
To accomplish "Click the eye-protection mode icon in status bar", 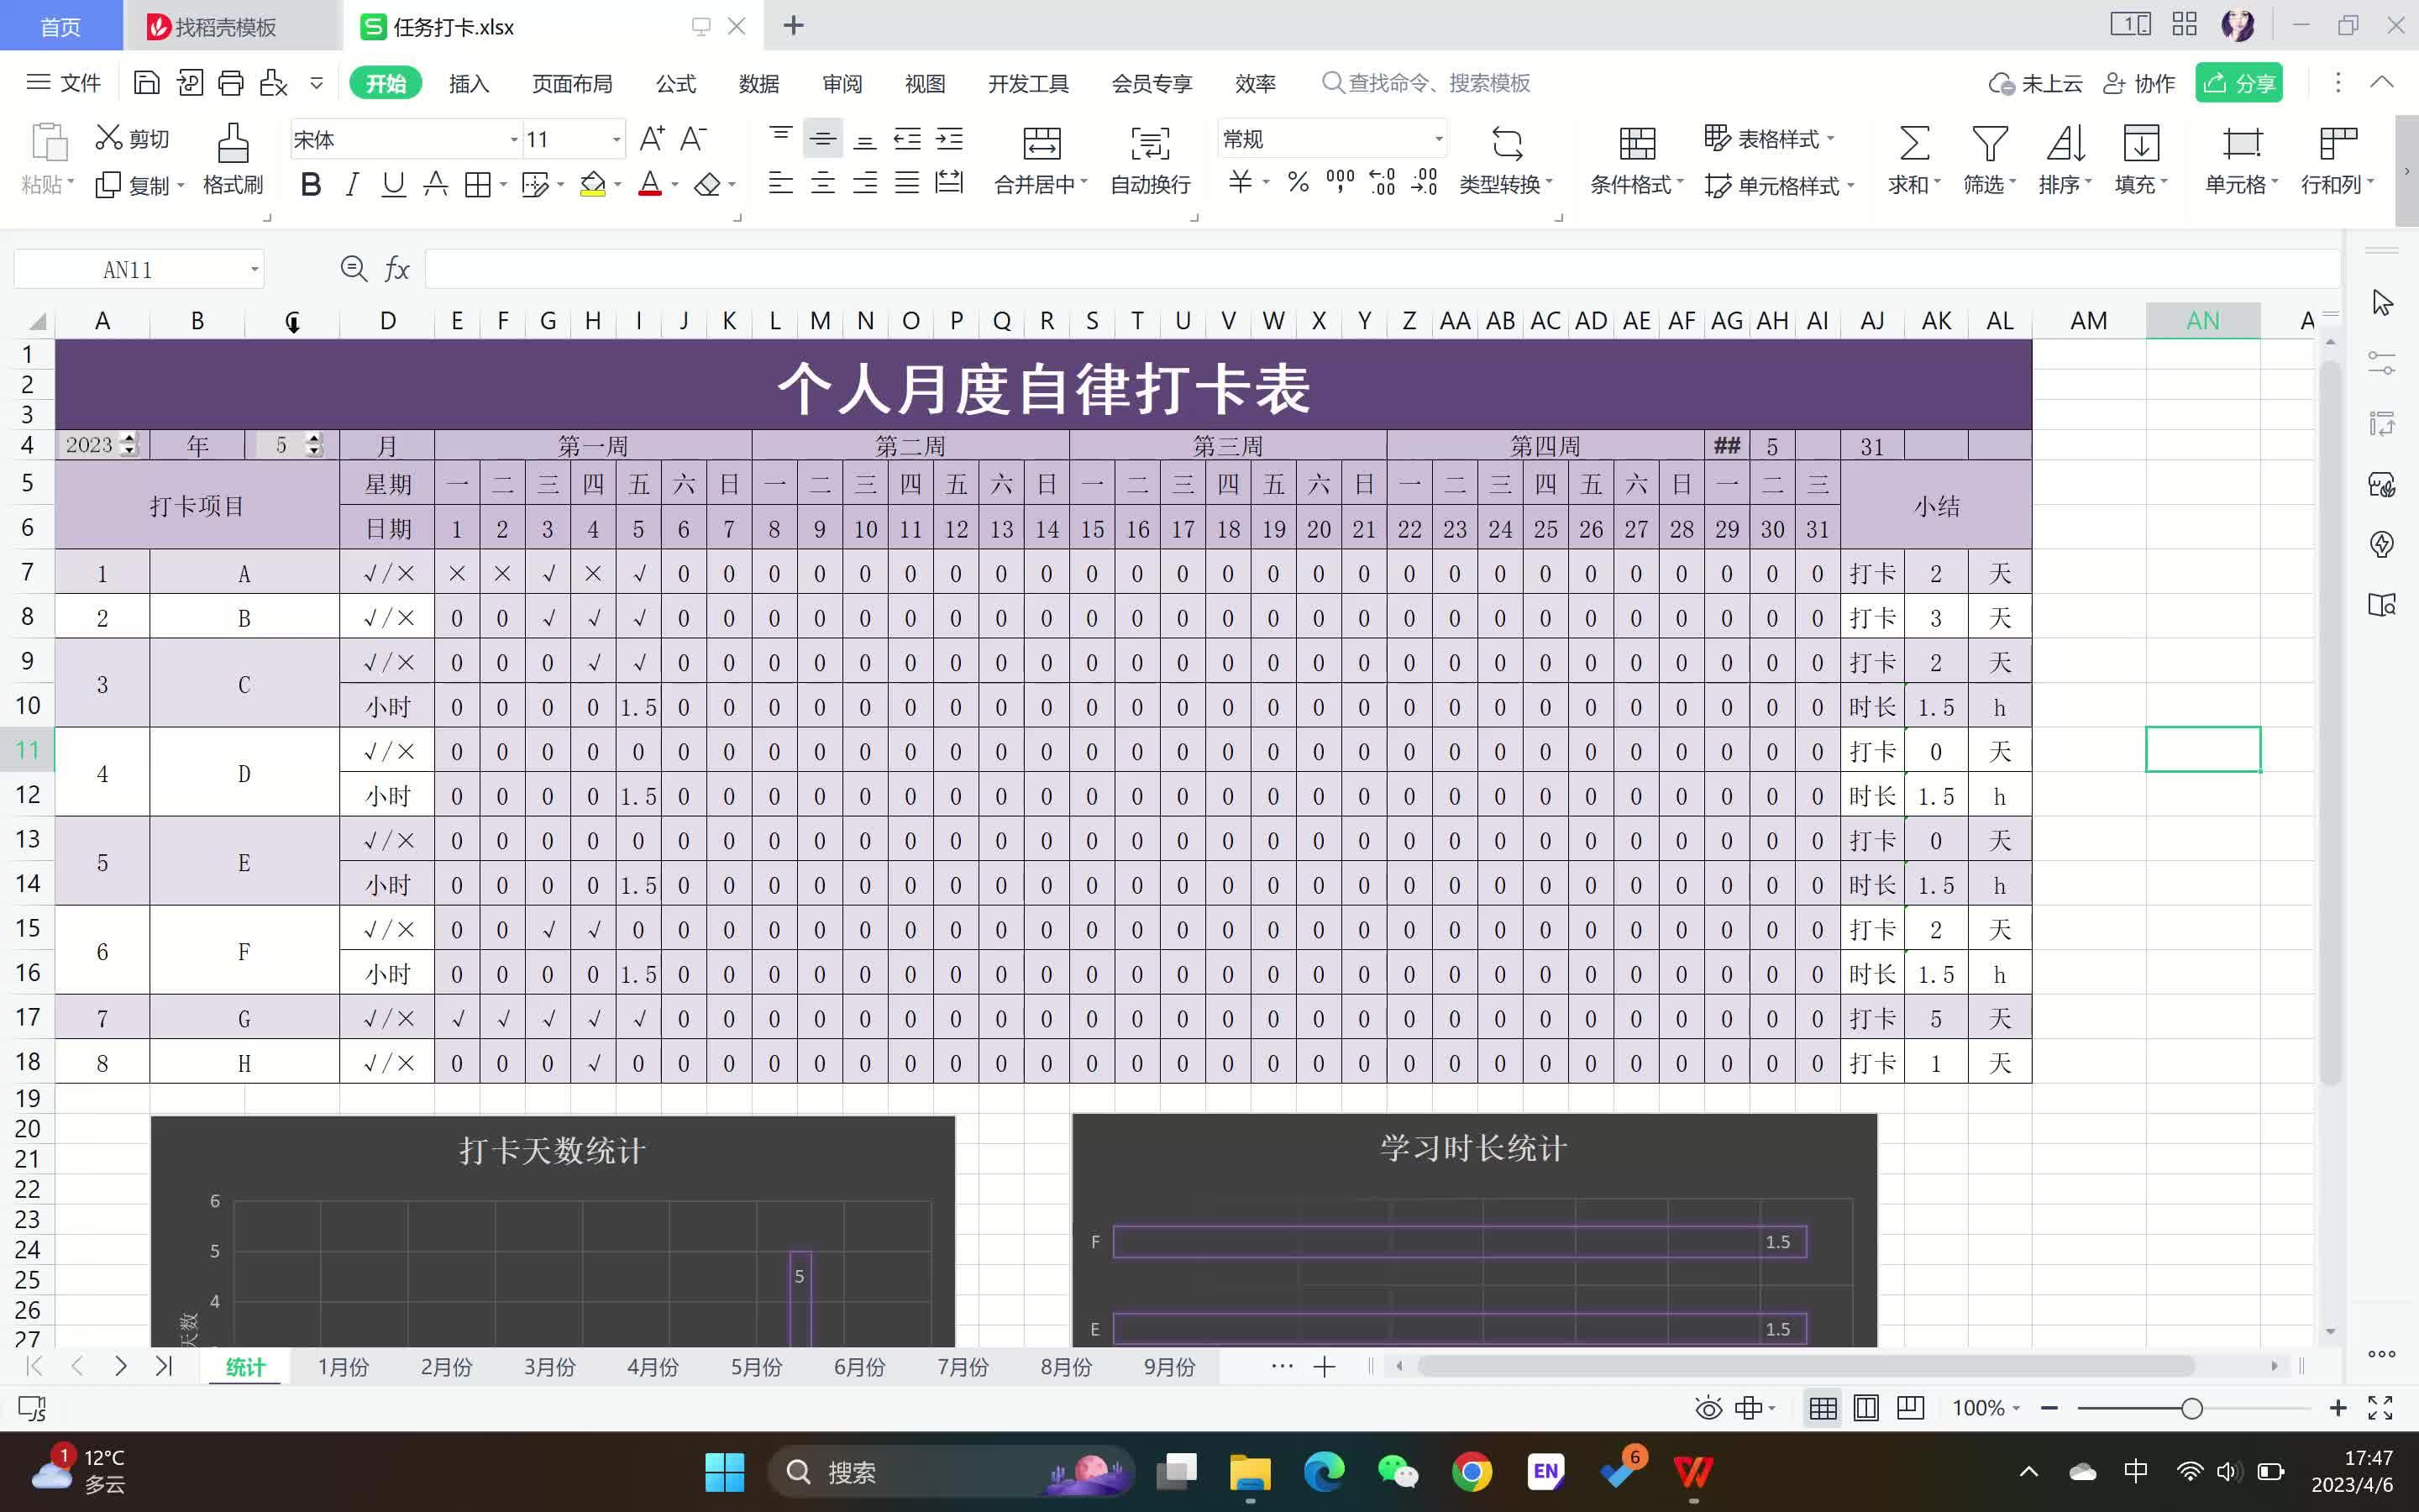I will (x=1708, y=1408).
